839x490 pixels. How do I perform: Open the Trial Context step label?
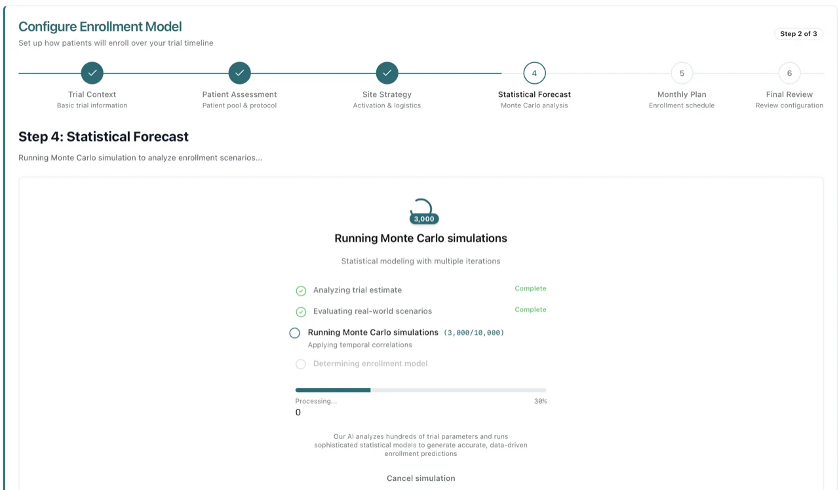pyautogui.click(x=92, y=94)
